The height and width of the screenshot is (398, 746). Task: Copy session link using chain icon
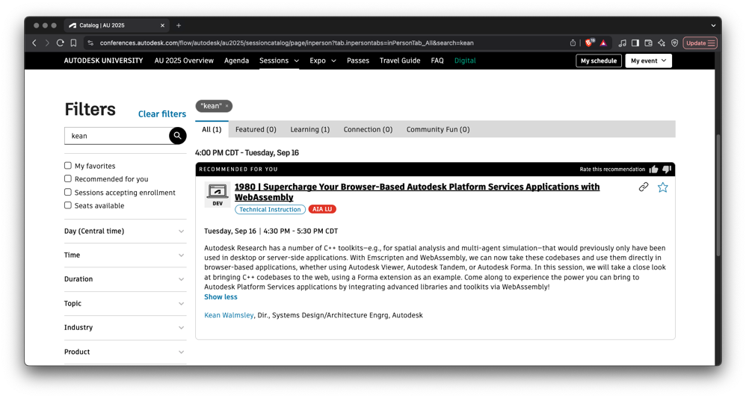click(x=643, y=187)
